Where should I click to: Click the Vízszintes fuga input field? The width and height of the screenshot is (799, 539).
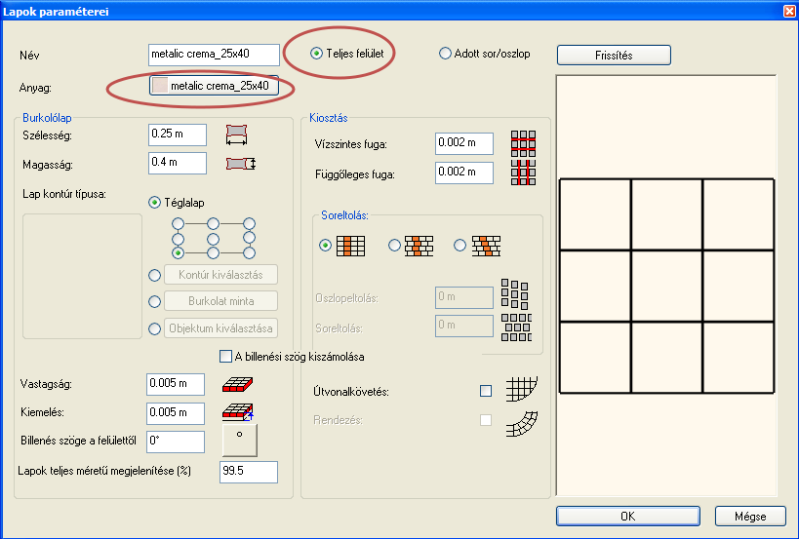[x=464, y=143]
